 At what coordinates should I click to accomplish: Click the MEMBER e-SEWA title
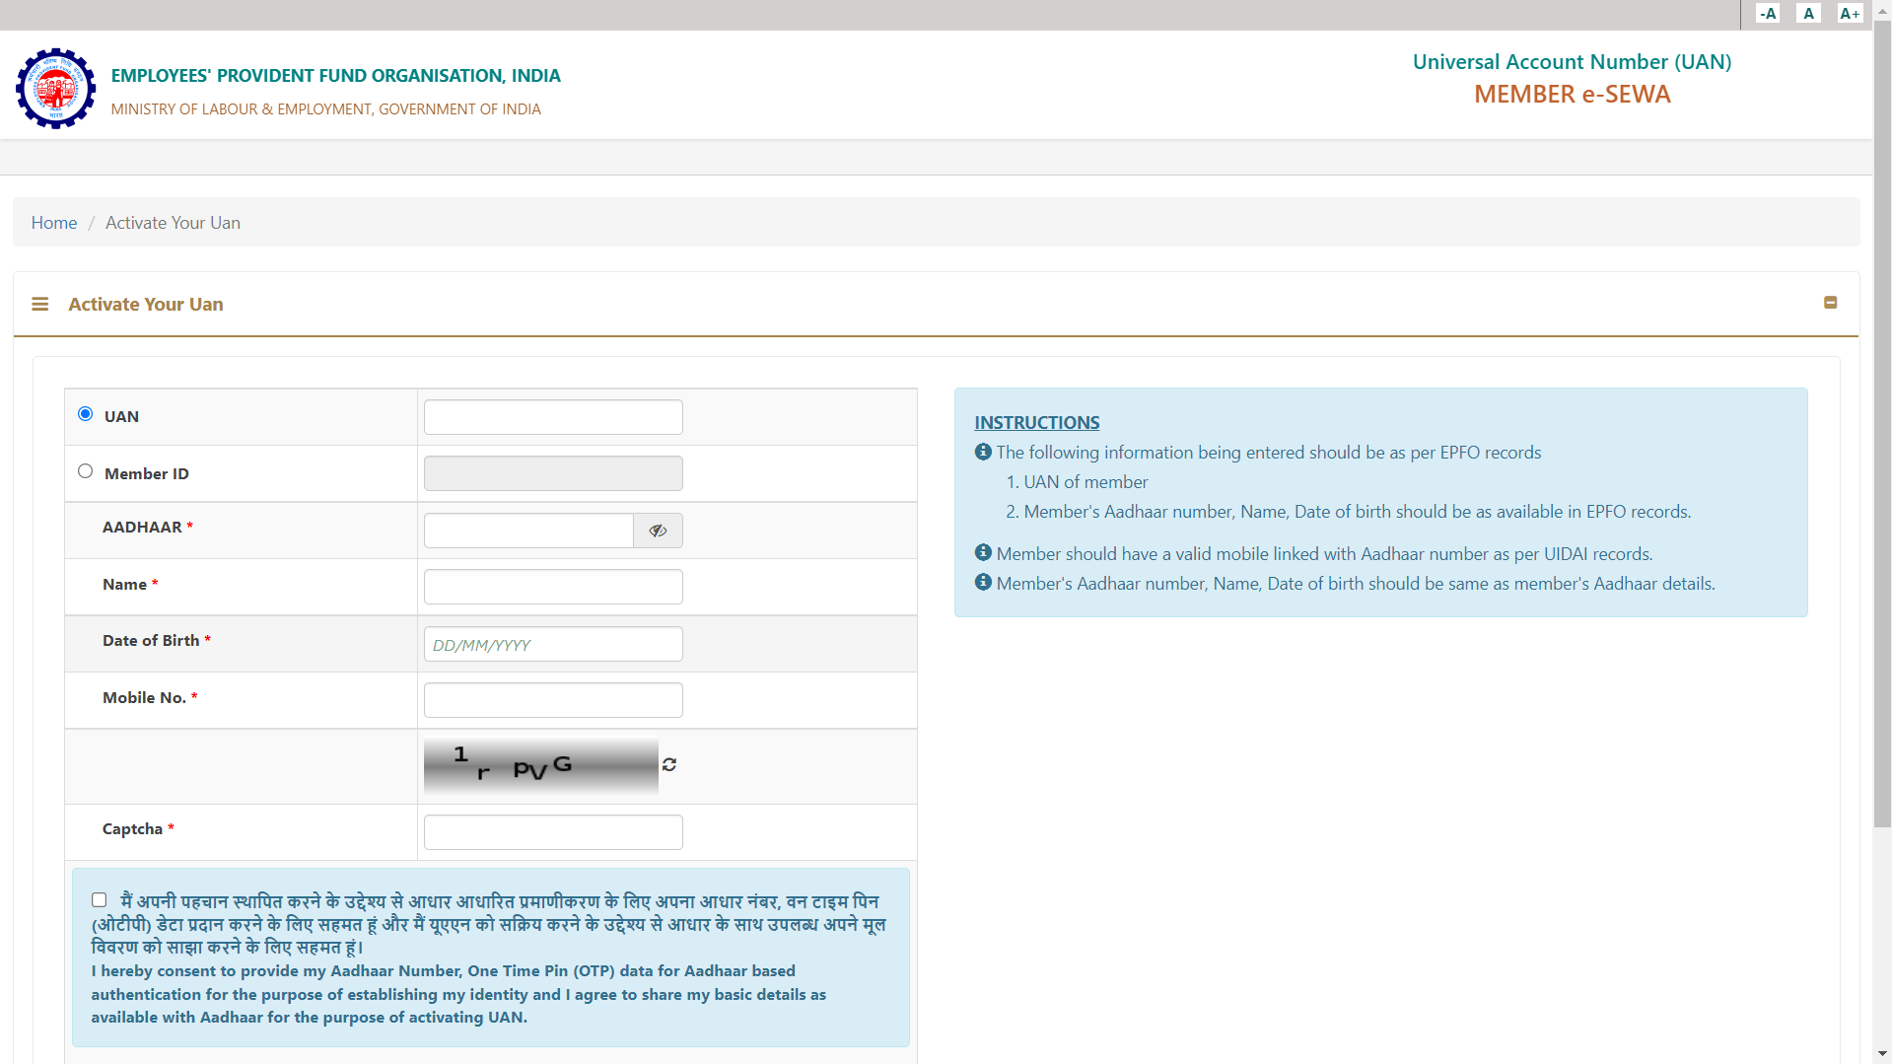pos(1572,95)
